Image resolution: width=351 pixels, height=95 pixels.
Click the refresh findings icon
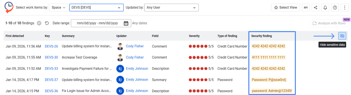pyautogui.click(x=47, y=23)
